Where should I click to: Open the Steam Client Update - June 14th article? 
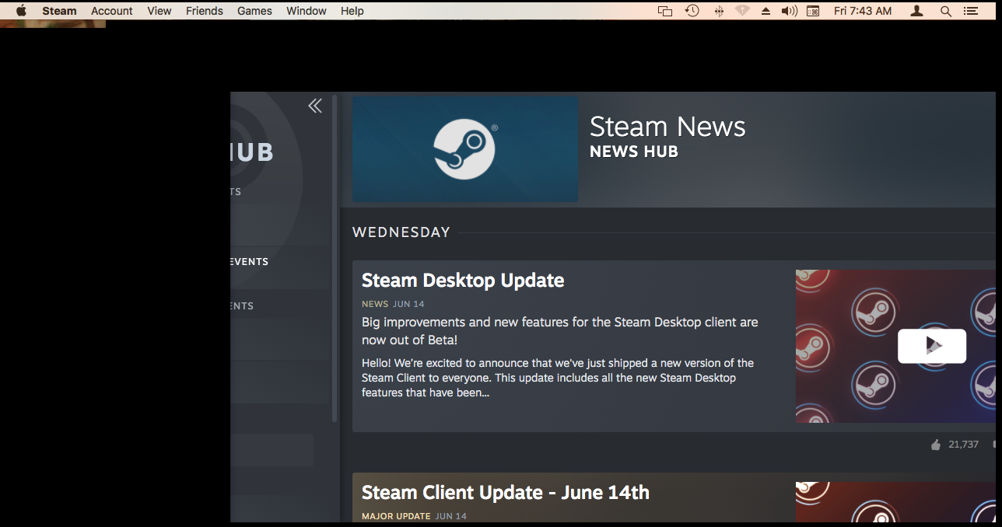pyautogui.click(x=506, y=492)
